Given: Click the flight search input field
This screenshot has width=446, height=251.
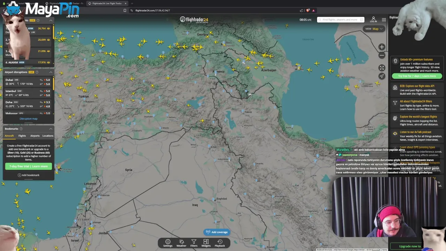Looking at the screenshot, I should [x=341, y=20].
